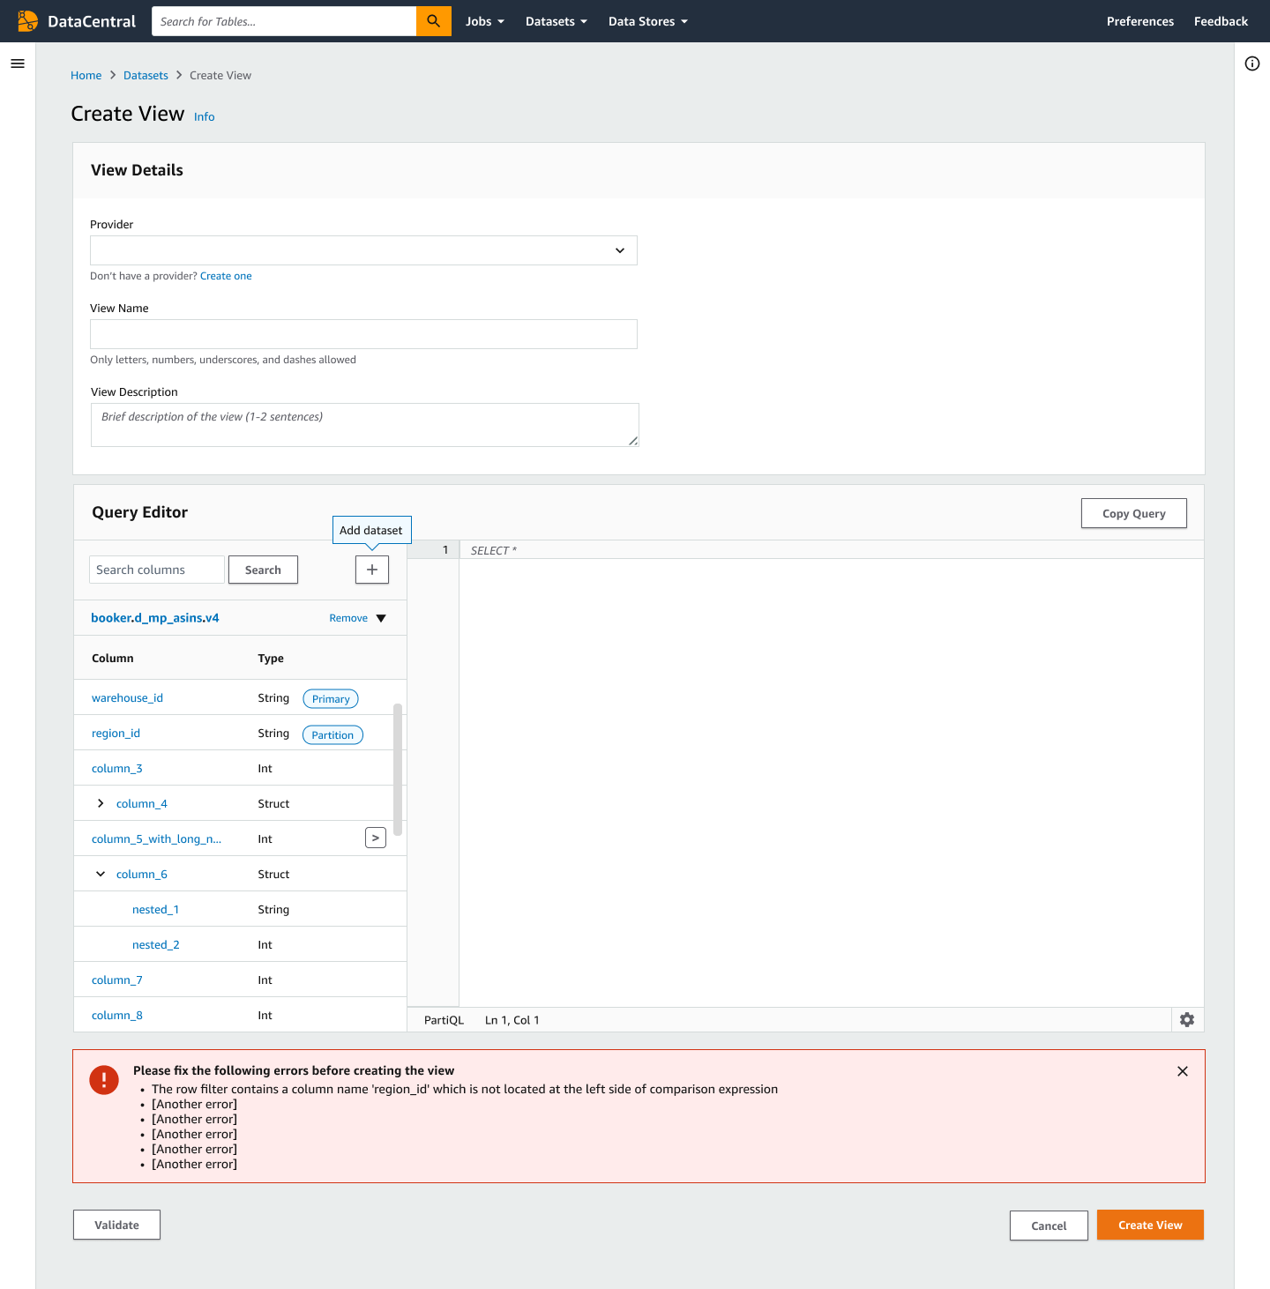
Task: Click the Validate button
Action: point(116,1225)
